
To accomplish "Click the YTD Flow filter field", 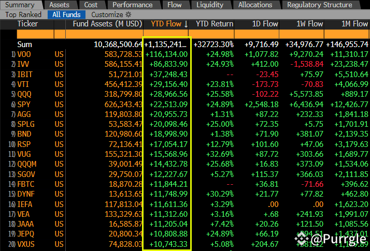I will coord(166,34).
